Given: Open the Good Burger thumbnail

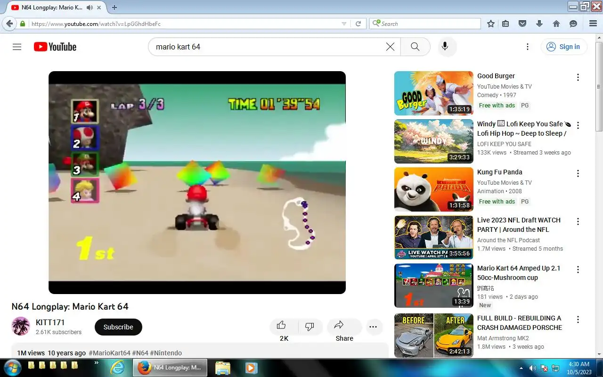Looking at the screenshot, I should click(x=433, y=93).
